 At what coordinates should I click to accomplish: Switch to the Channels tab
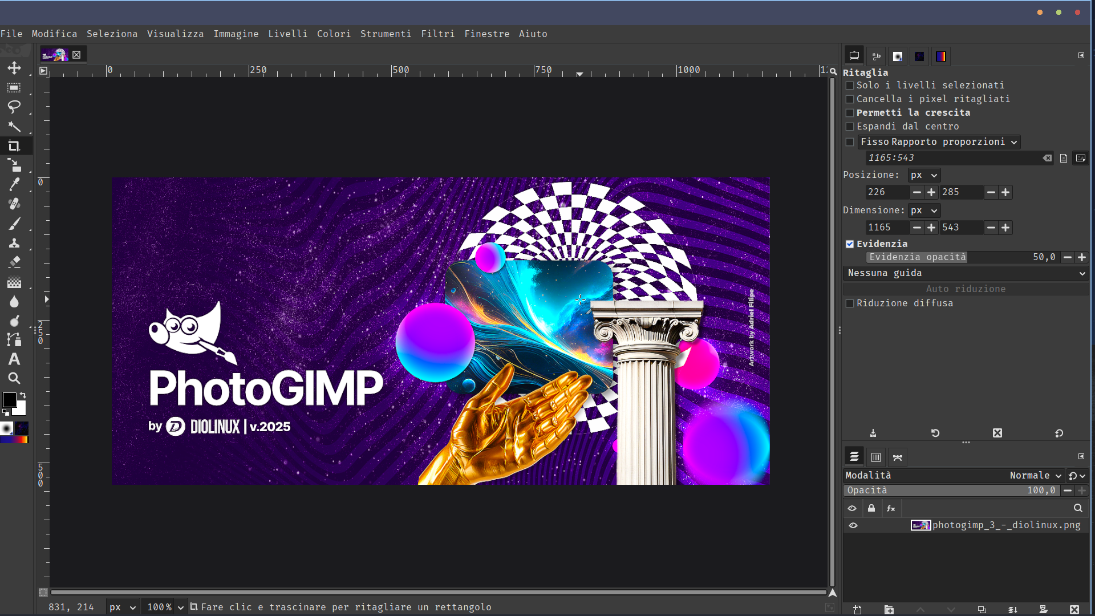point(876,457)
